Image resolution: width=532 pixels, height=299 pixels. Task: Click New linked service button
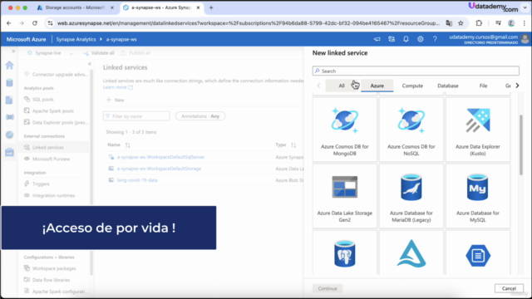(x=115, y=100)
